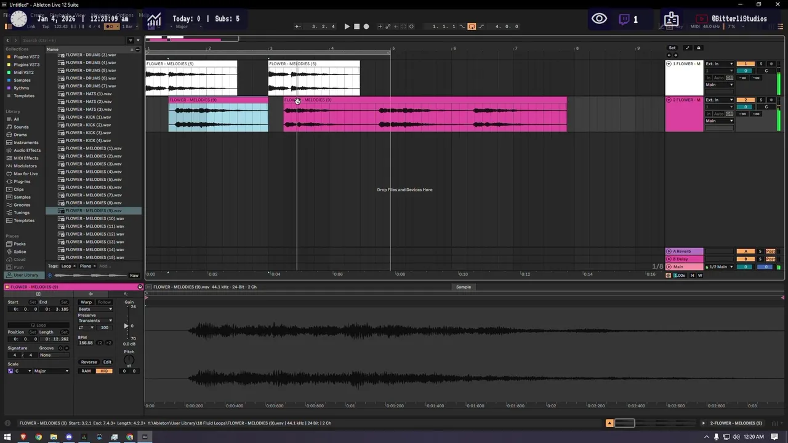Start playback with the Play button

coord(347,26)
